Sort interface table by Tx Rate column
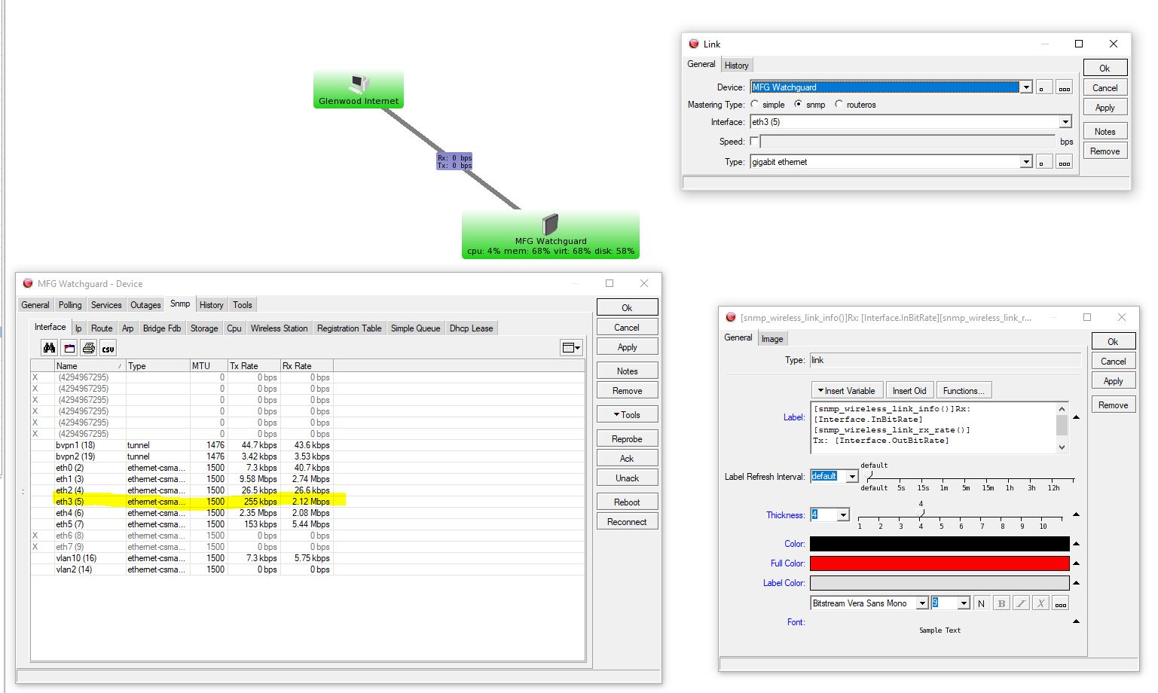The width and height of the screenshot is (1158, 693). [x=254, y=366]
